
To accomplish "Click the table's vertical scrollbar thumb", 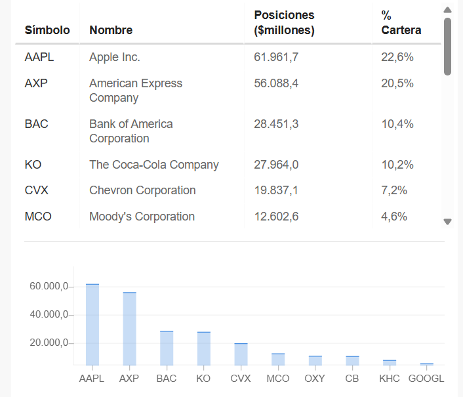I will tap(448, 46).
